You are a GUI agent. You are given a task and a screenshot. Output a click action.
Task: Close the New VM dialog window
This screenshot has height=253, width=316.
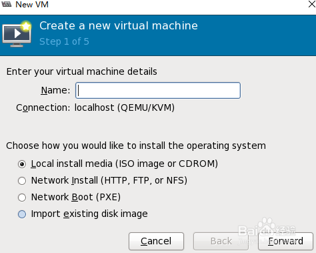[x=311, y=4]
